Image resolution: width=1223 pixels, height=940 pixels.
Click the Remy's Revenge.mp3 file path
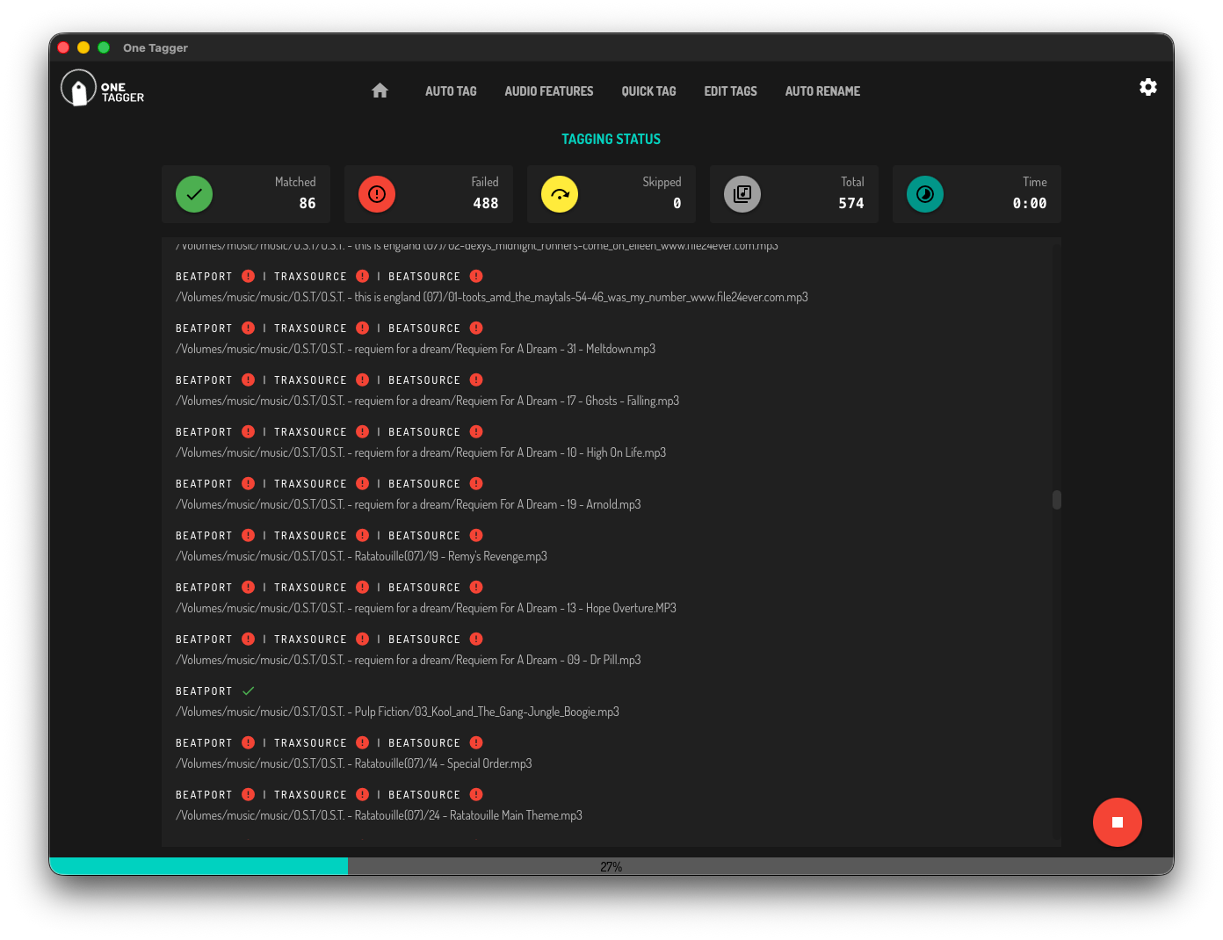[x=361, y=556]
